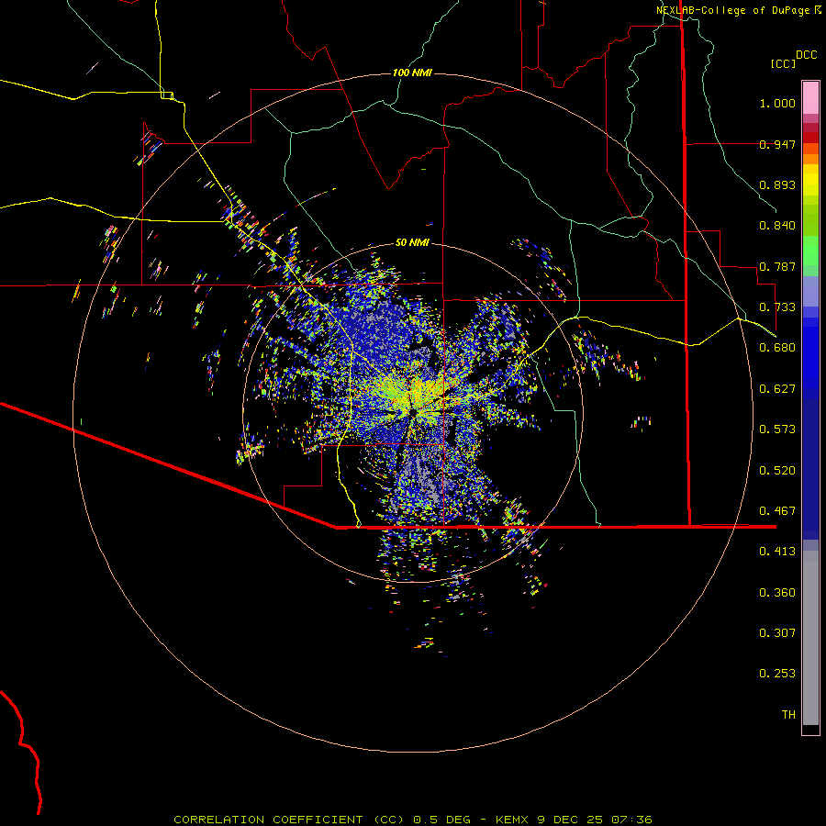Click the TH threshold label
This screenshot has height=826, width=826.
(788, 715)
